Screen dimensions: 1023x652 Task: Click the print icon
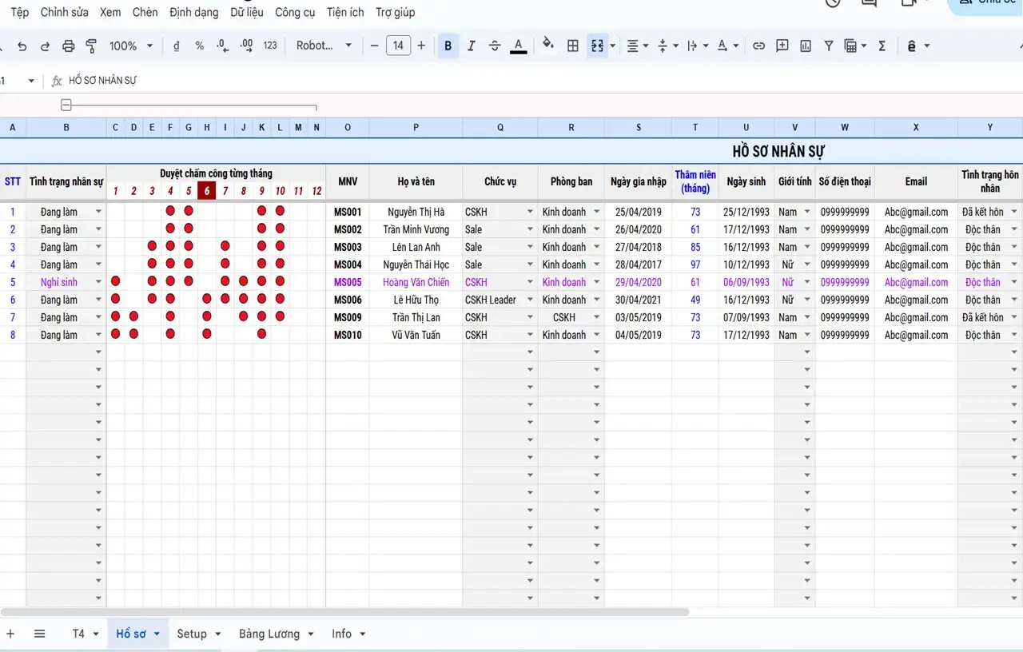(69, 46)
